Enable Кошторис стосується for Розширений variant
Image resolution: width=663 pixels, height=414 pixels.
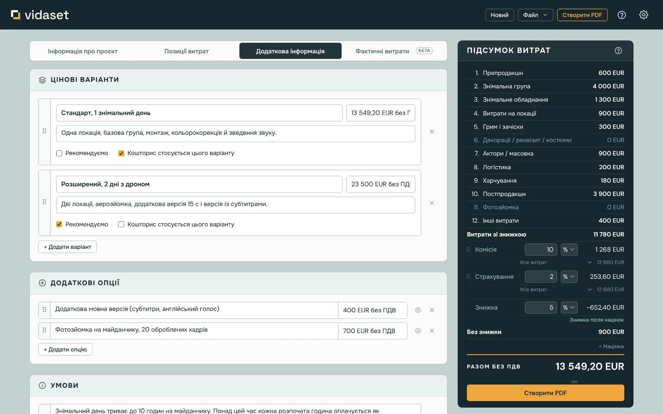(x=121, y=224)
